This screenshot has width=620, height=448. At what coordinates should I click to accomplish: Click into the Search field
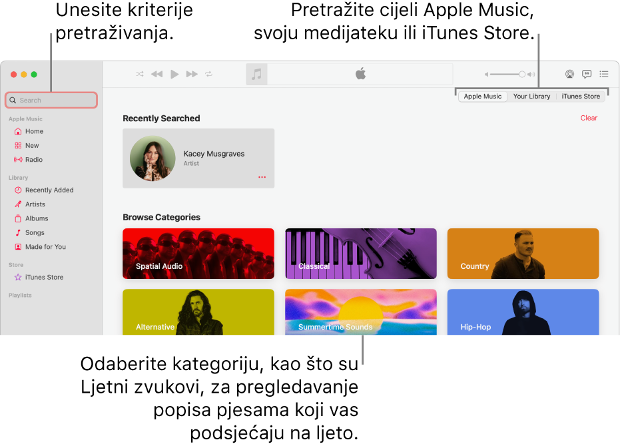(51, 100)
